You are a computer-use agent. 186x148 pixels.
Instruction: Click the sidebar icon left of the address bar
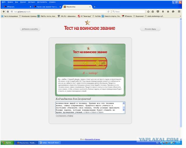point(8,12)
